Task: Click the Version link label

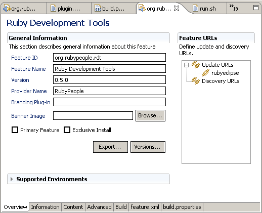Action: click(x=20, y=80)
